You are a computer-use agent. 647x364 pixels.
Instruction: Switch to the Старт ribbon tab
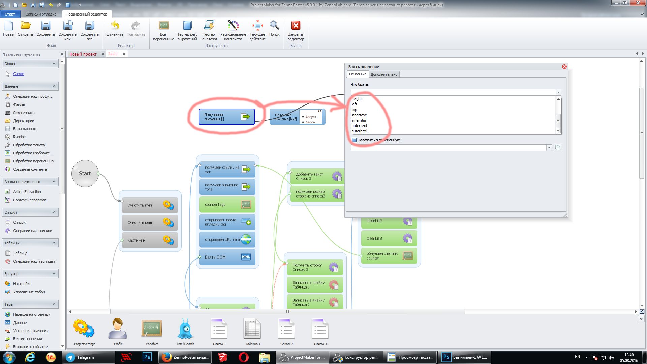(10, 14)
